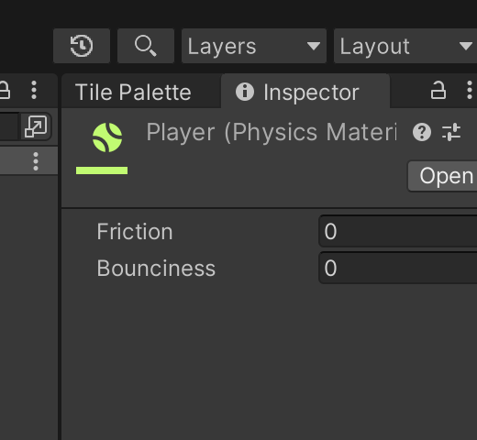Open the left panel three-dot menu
The height and width of the screenshot is (440, 477).
point(34,90)
